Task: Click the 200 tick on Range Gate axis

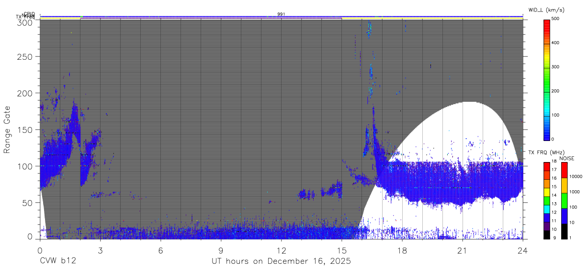Action: coord(24,93)
